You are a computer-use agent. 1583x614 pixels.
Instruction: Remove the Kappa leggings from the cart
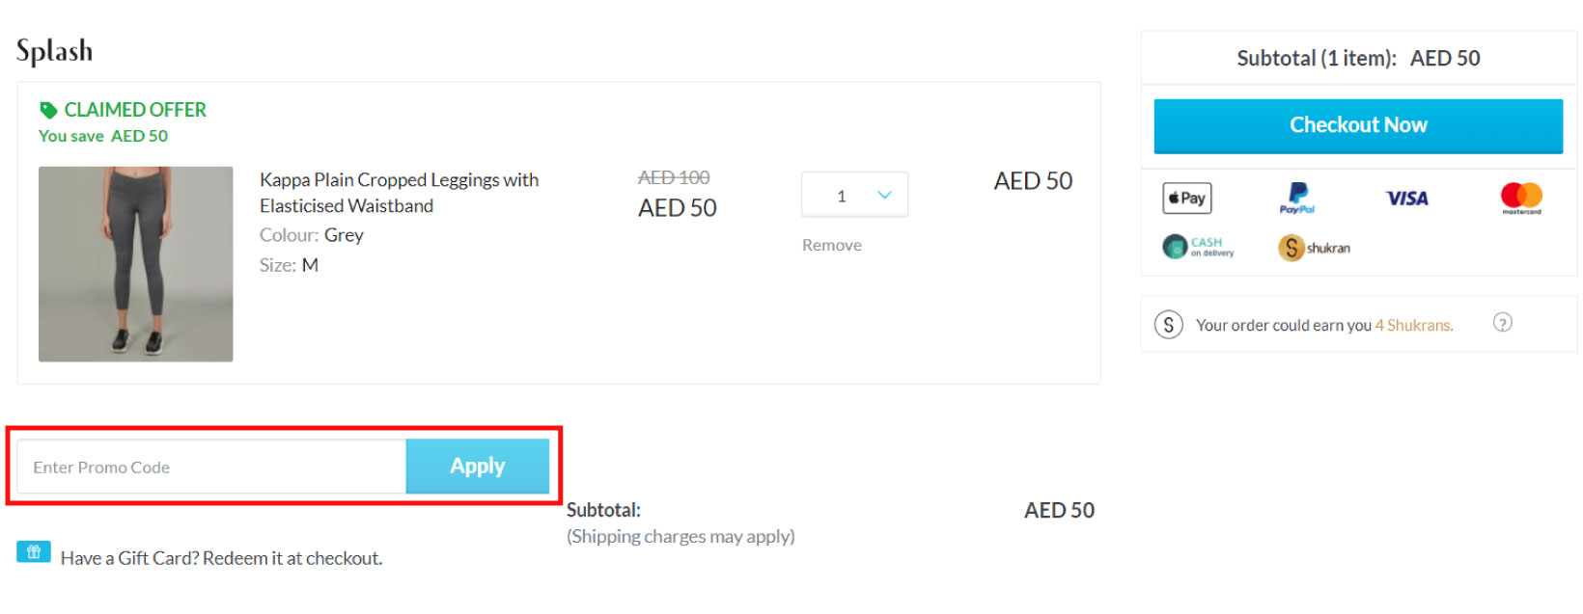click(831, 245)
